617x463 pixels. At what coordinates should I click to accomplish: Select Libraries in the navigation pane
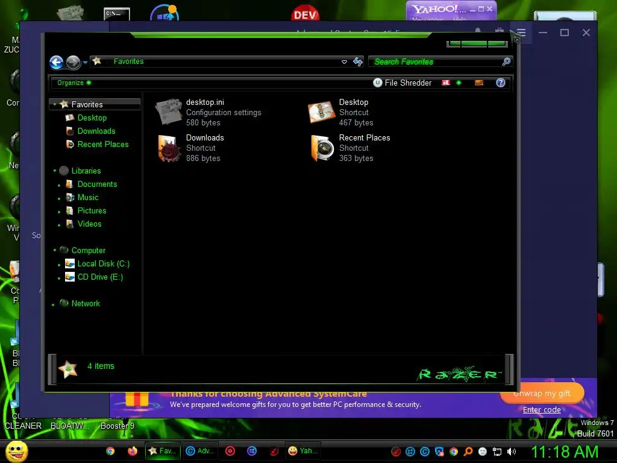(x=86, y=171)
